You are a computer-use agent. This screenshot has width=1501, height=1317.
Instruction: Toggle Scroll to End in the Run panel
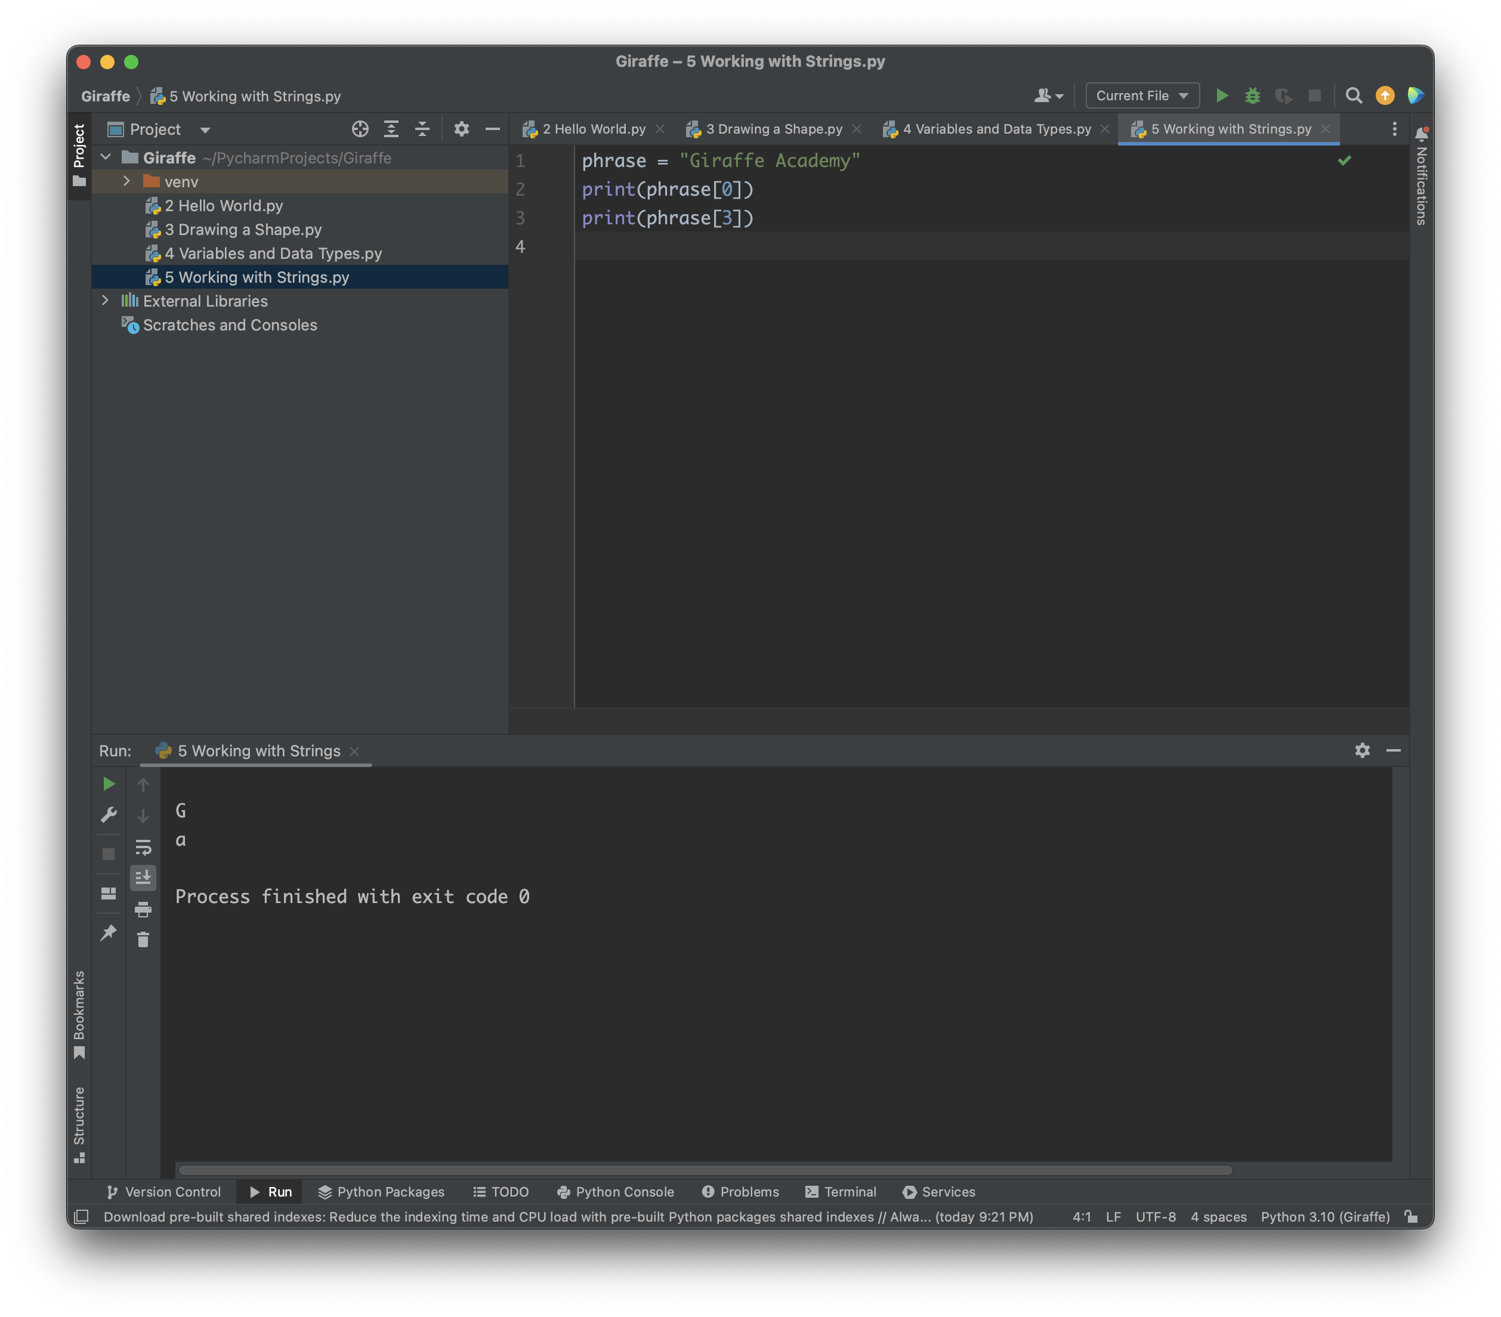143,877
